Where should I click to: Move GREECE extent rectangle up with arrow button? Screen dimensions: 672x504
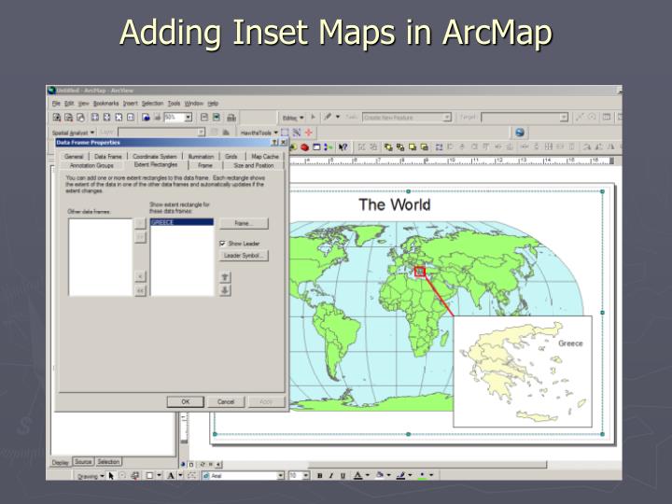[x=224, y=277]
